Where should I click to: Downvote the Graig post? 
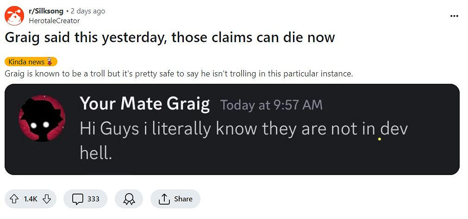[46, 199]
